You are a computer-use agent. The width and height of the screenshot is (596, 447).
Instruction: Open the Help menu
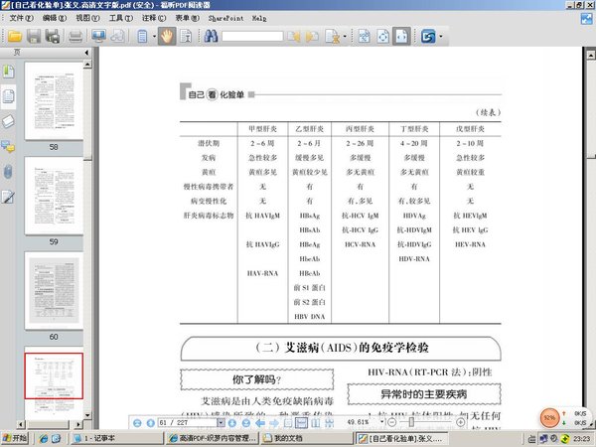(259, 18)
